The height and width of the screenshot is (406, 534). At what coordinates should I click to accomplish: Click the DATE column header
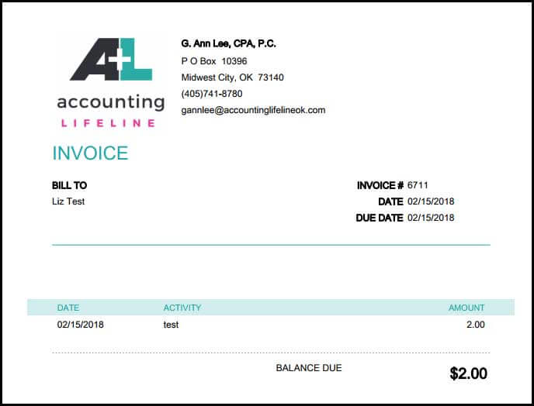pyautogui.click(x=68, y=308)
